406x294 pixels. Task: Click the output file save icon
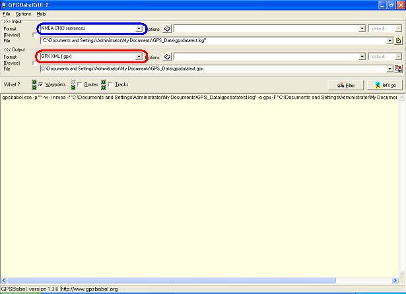(399, 69)
